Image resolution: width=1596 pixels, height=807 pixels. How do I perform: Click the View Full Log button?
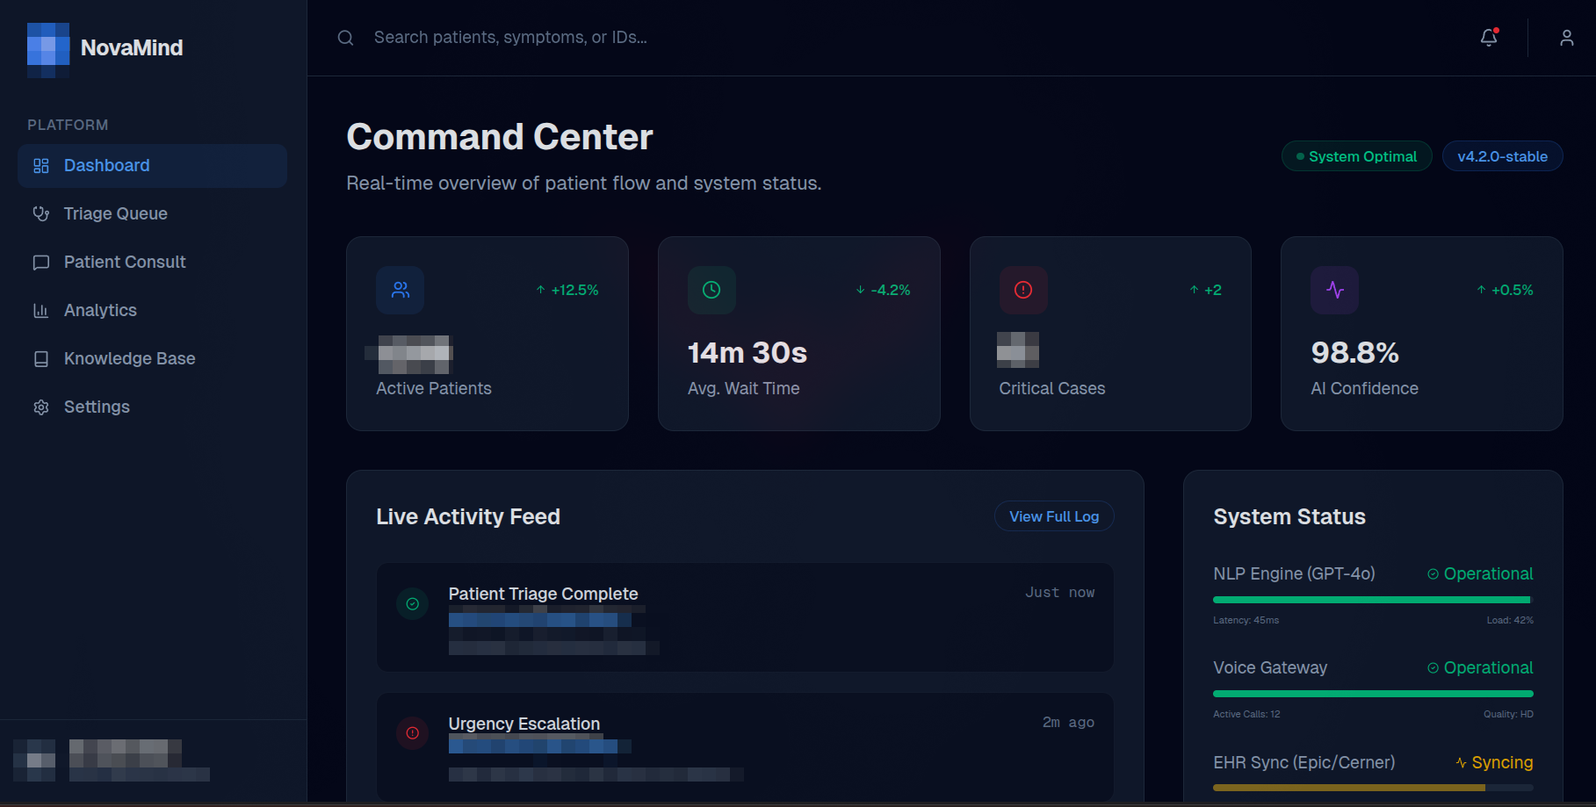tap(1054, 516)
